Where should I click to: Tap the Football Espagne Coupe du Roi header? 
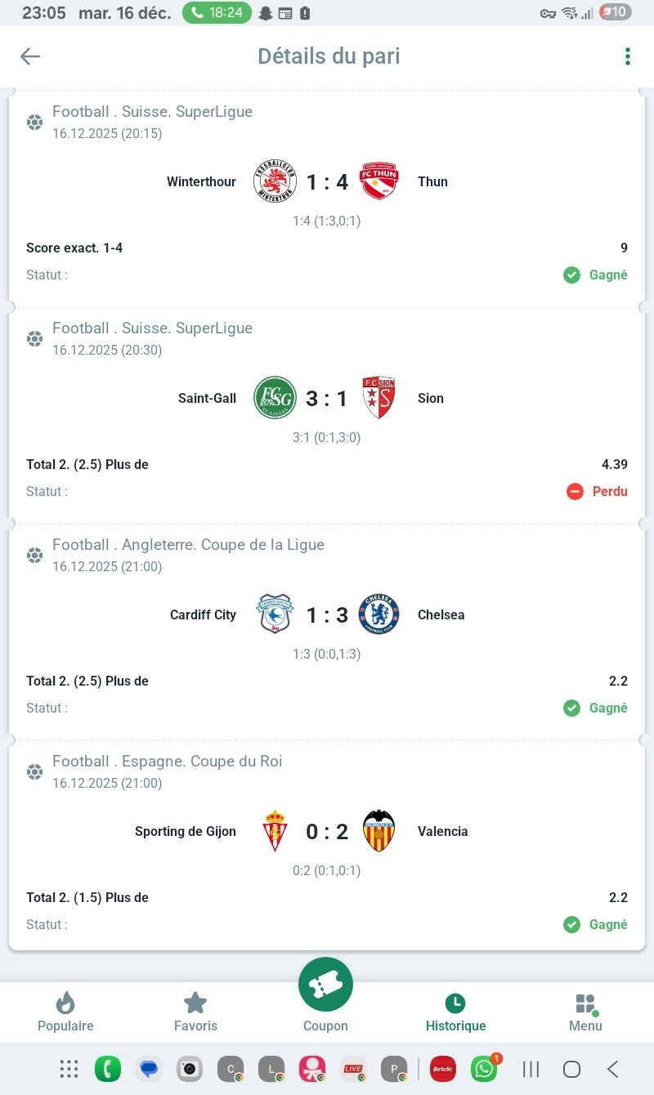point(167,761)
